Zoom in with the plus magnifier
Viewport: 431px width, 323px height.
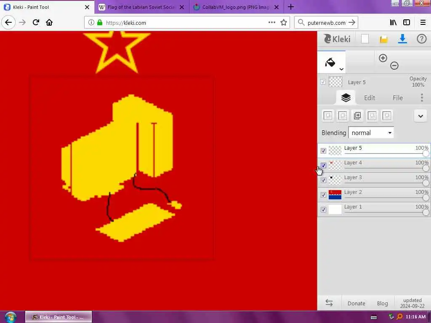click(x=383, y=58)
